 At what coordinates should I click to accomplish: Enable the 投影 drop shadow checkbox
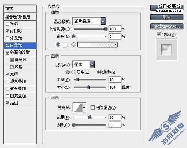click(7, 24)
